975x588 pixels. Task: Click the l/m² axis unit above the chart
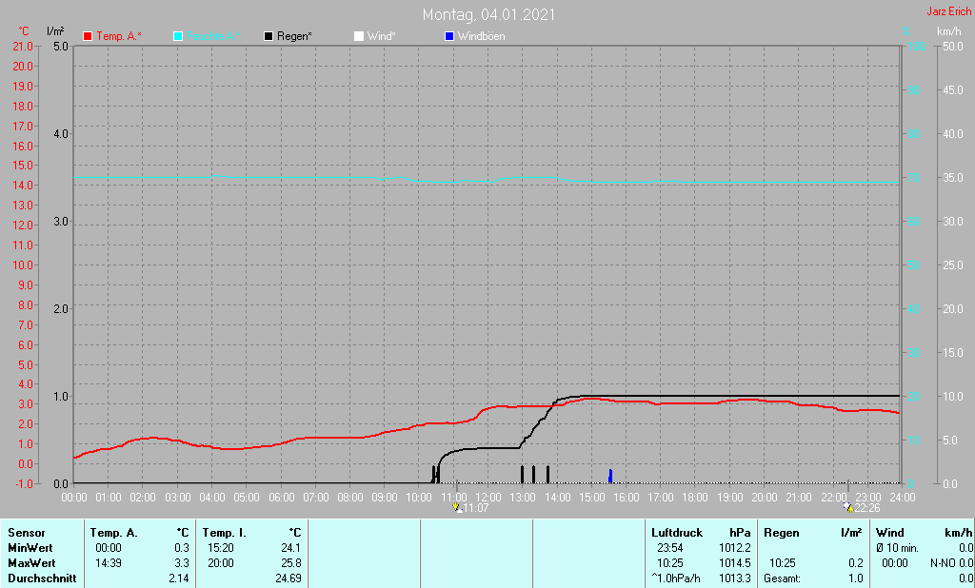tap(55, 31)
